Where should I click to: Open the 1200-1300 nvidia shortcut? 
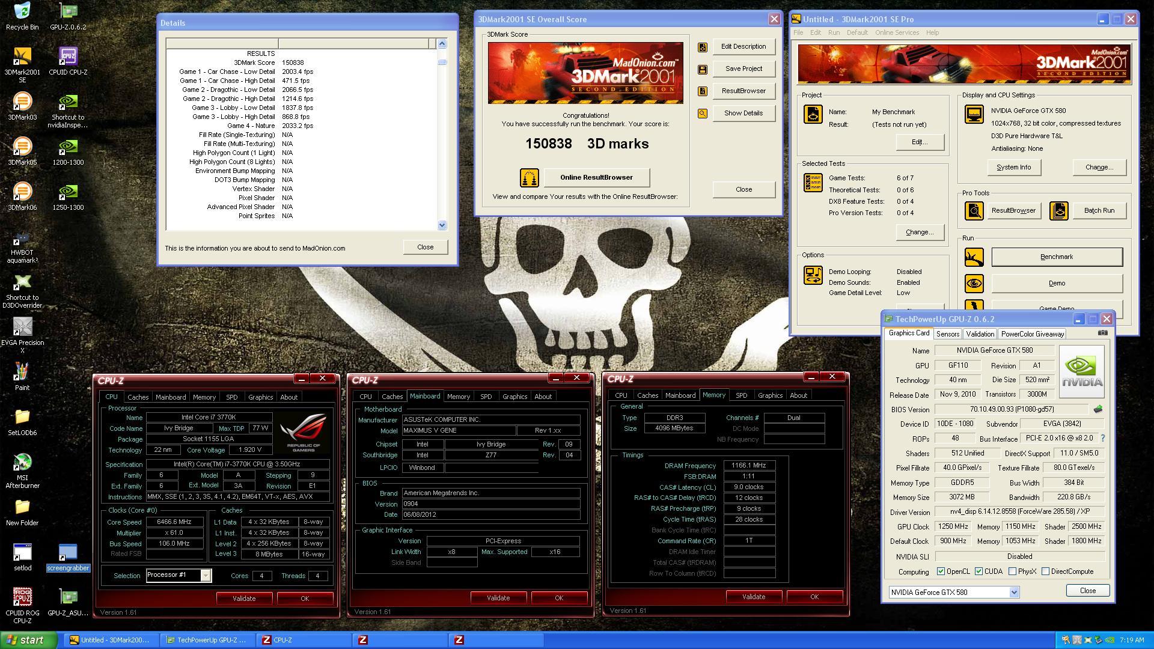tap(68, 151)
